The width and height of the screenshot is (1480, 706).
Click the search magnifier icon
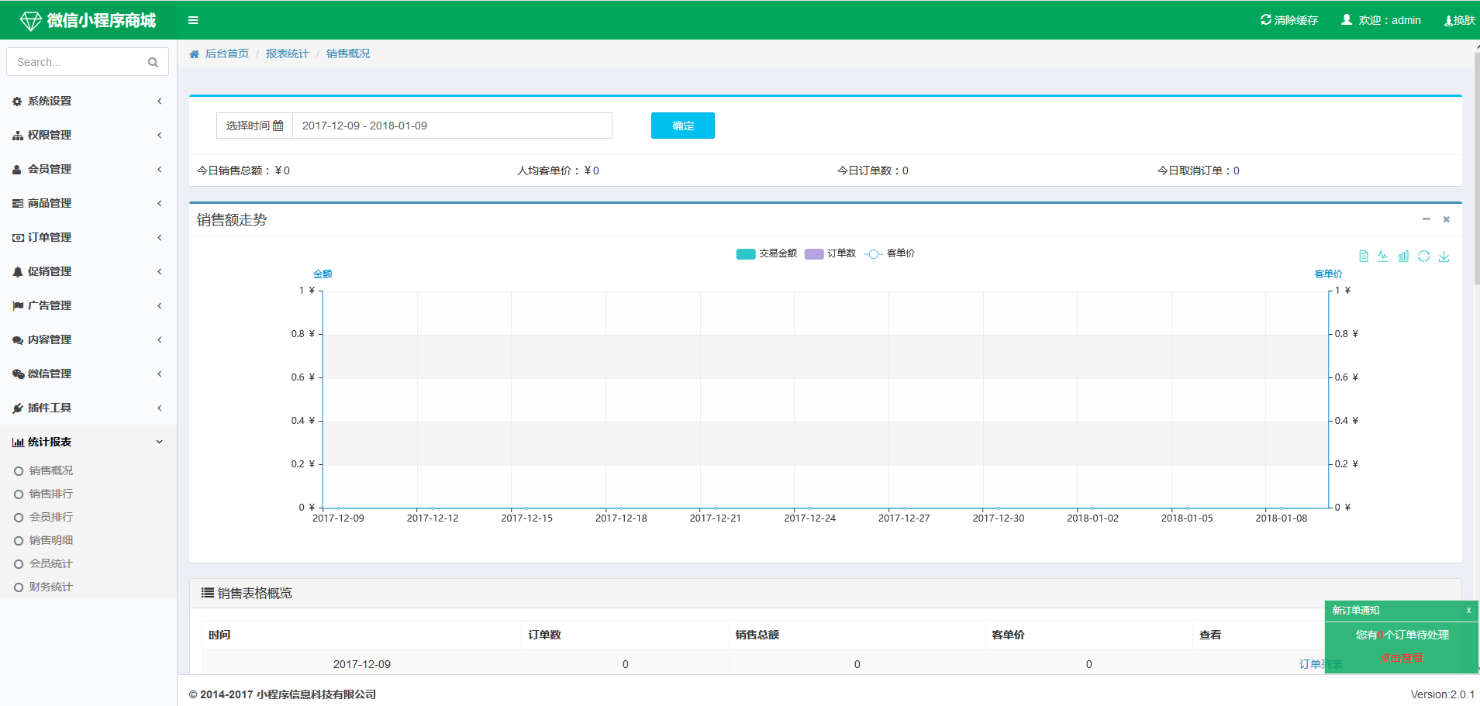point(153,62)
